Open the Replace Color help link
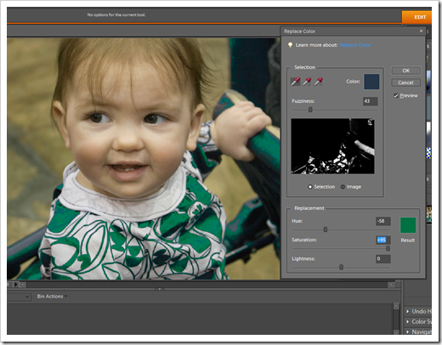Viewport: 442px width, 345px height. 355,45
